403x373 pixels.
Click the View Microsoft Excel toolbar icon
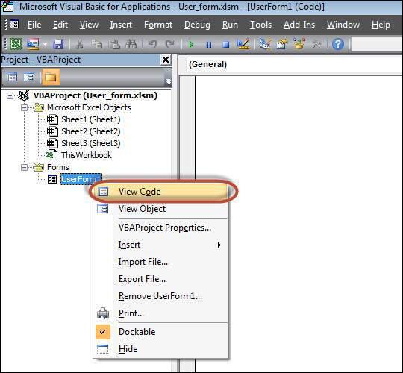click(16, 44)
